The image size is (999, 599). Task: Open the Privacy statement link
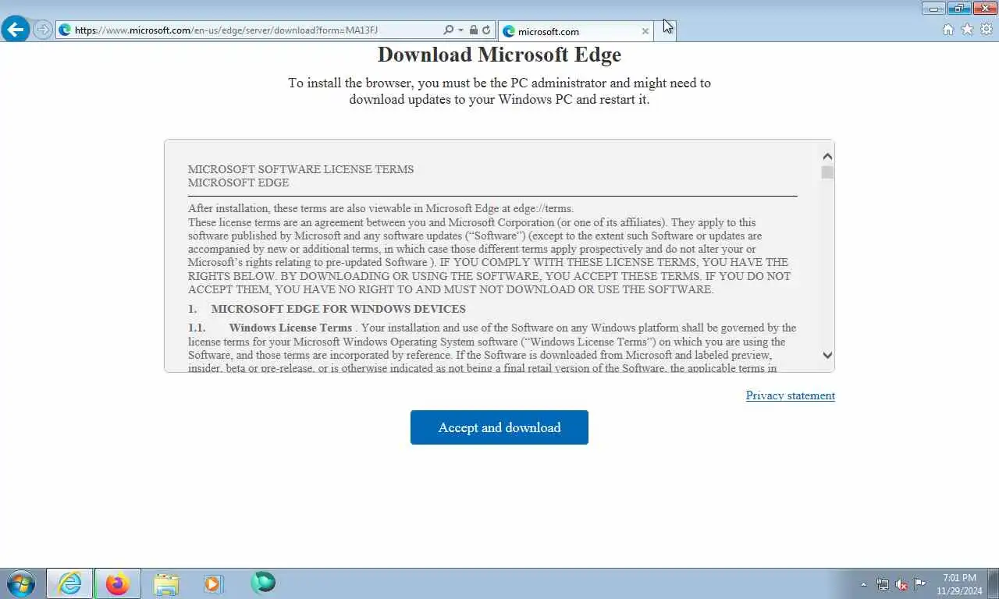click(x=790, y=395)
